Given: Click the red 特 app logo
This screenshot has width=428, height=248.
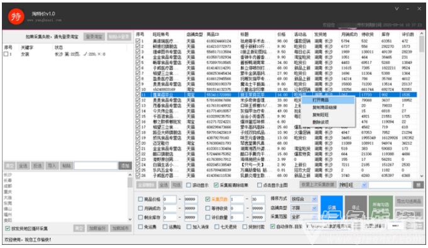Looking at the screenshot, I should [16, 16].
